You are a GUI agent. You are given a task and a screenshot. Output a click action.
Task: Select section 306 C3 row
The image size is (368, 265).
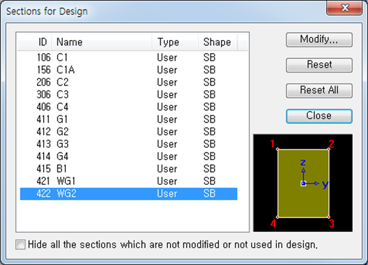click(129, 94)
